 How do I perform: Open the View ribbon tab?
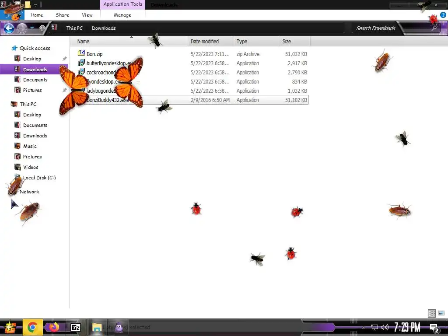click(x=87, y=15)
